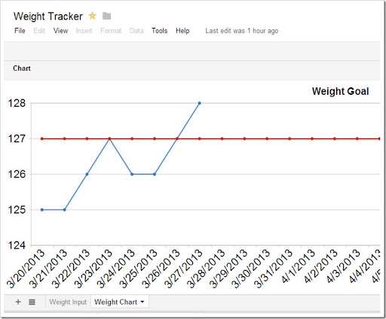Open the Format menu

pos(111,31)
